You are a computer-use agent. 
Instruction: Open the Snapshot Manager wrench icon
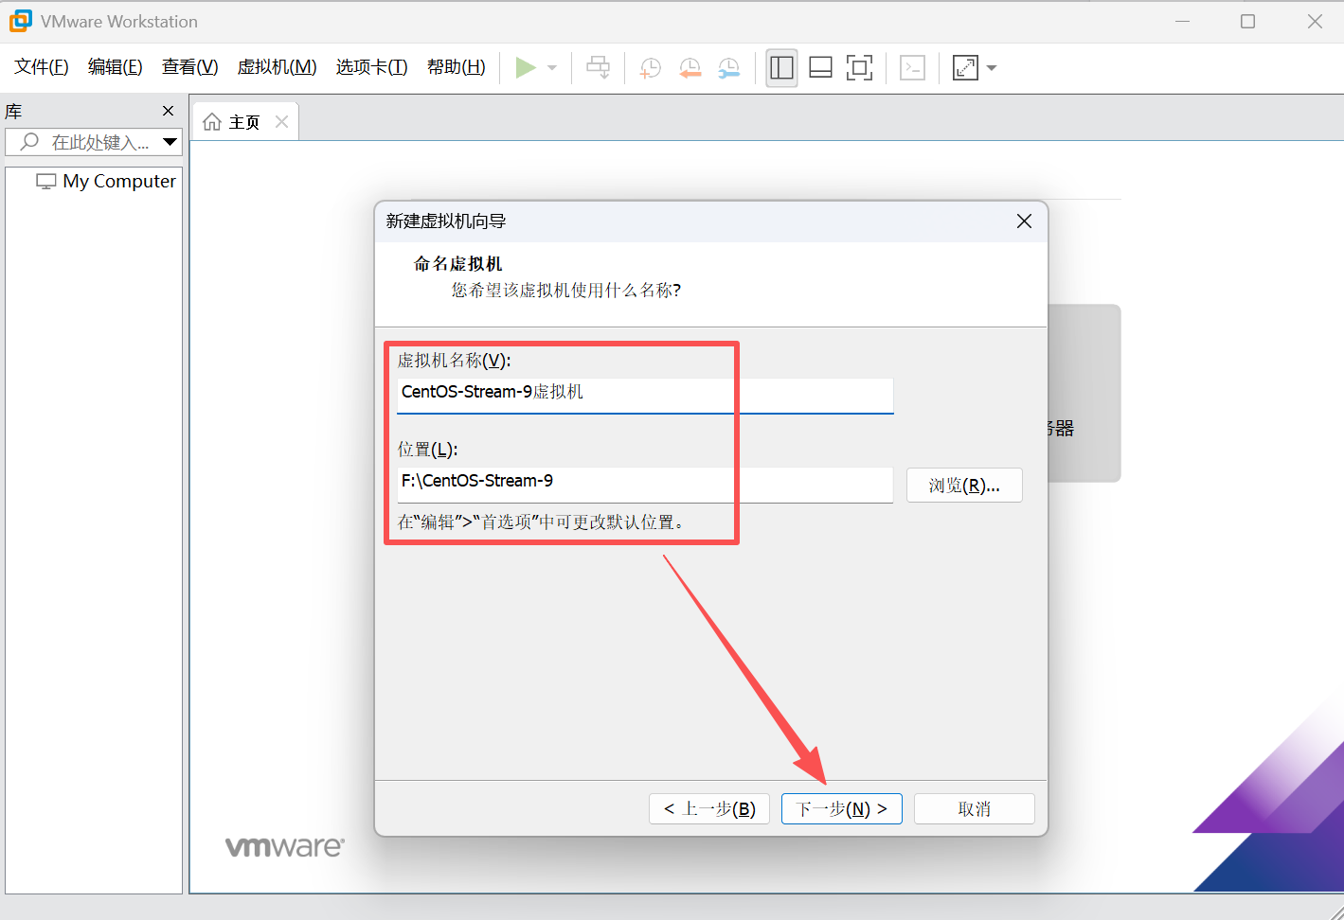point(728,67)
